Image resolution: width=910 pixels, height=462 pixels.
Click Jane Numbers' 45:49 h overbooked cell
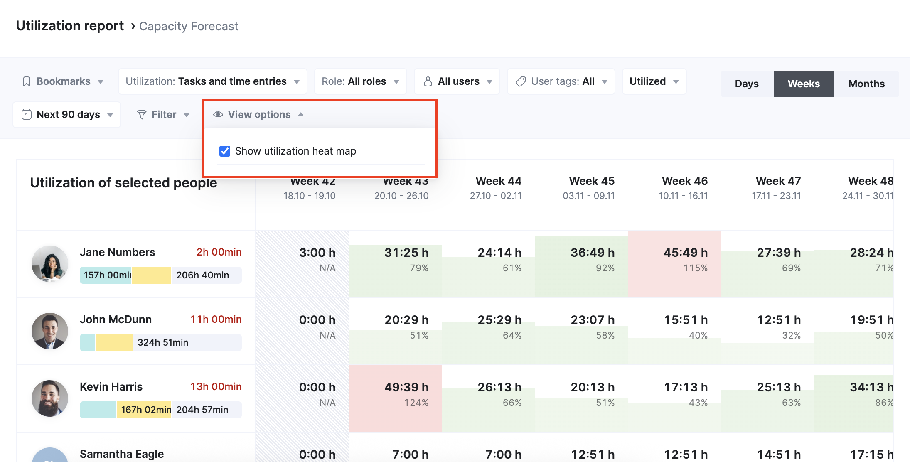[x=675, y=264]
